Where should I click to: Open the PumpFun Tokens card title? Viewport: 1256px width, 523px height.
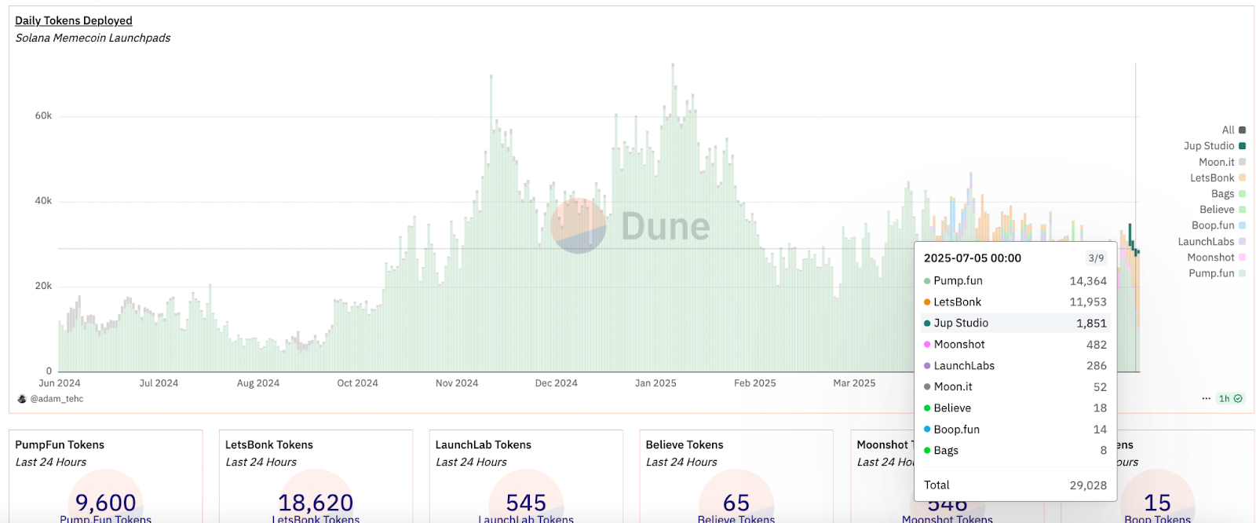click(x=60, y=445)
